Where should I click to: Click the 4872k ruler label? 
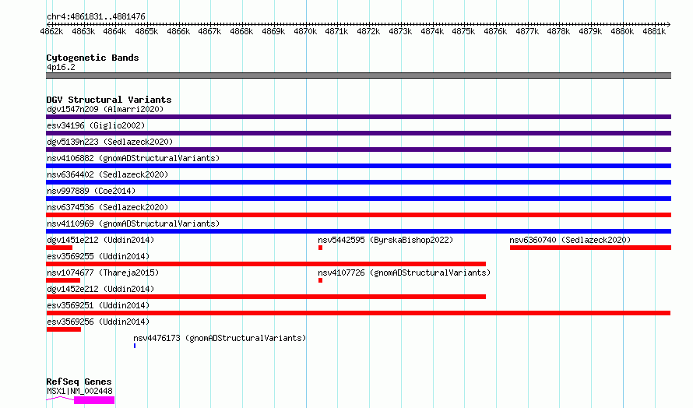click(x=368, y=31)
